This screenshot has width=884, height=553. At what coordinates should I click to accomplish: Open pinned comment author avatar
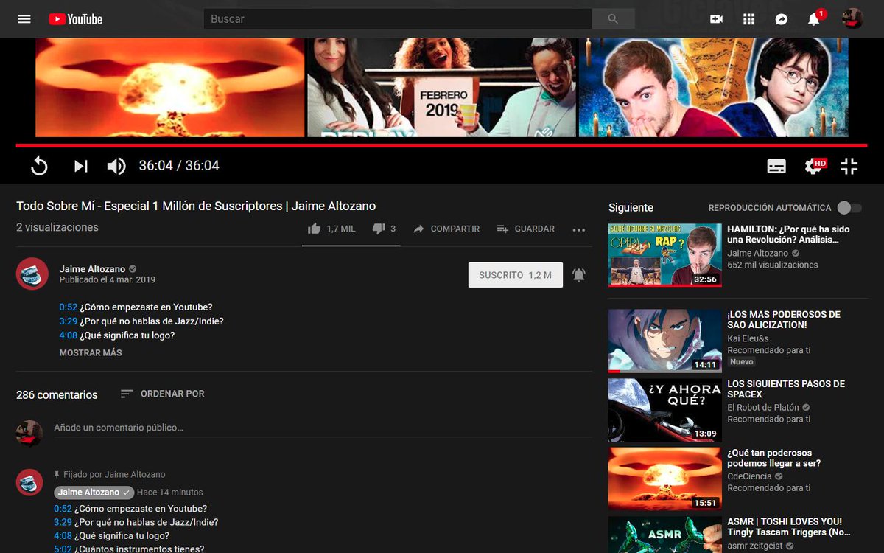coord(29,482)
